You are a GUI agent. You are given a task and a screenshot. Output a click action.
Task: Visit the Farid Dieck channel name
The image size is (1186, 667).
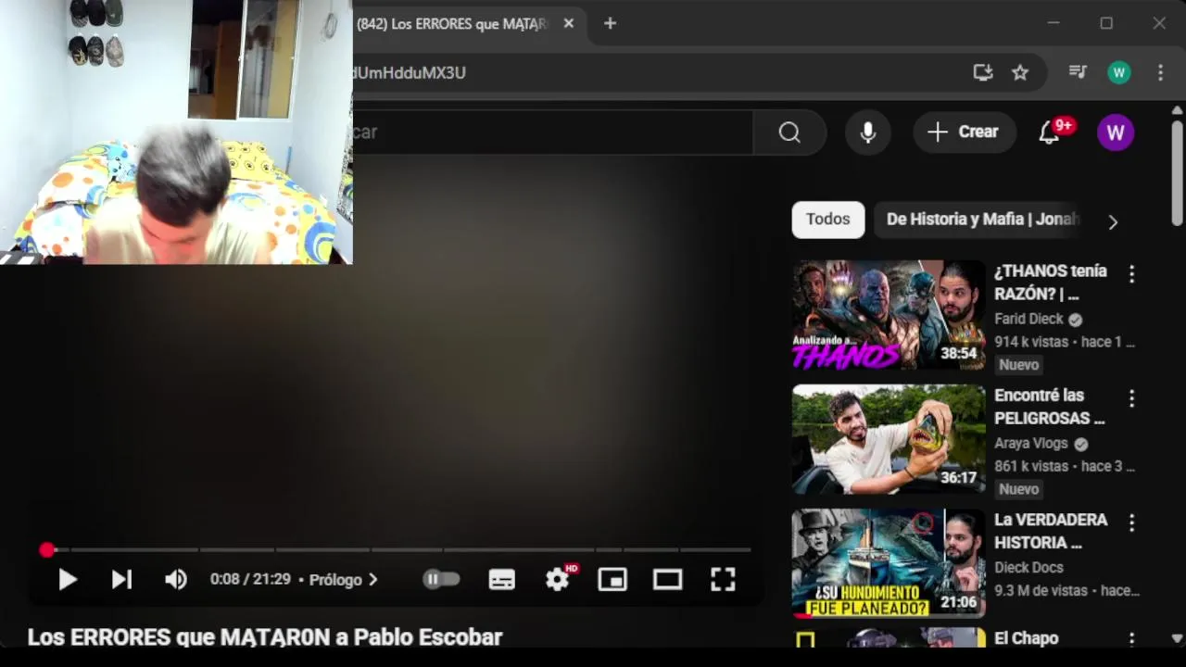tap(1028, 319)
